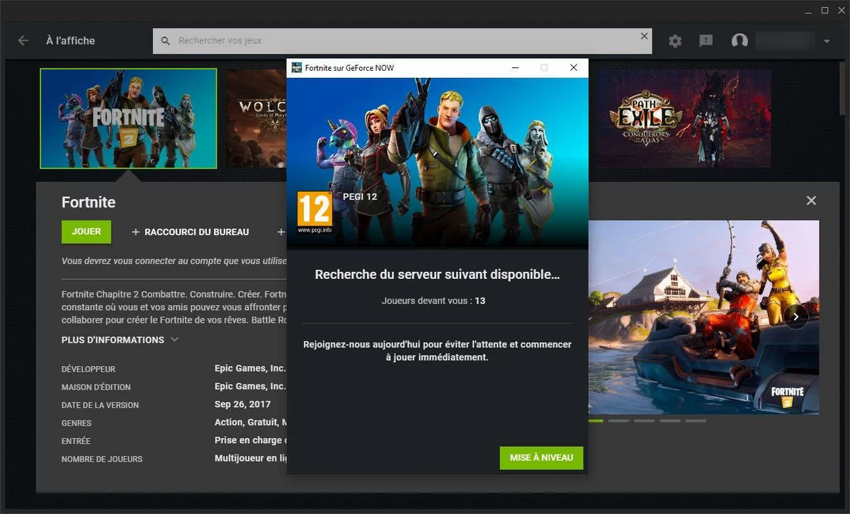Select the Wolcen game tile
This screenshot has height=514, width=850.
(x=256, y=118)
